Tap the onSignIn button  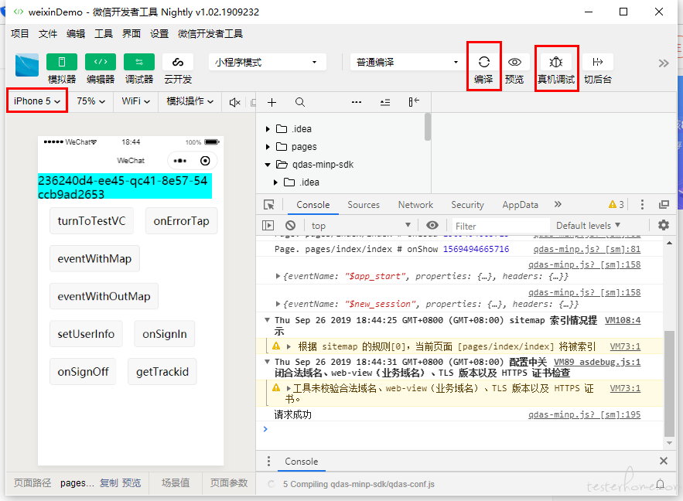(164, 334)
